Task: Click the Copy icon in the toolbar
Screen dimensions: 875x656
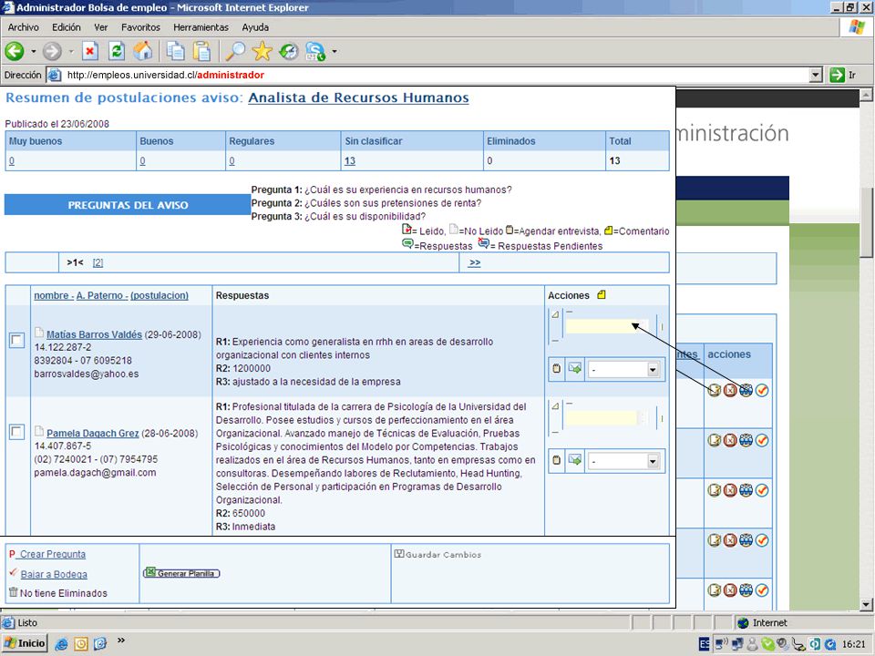Action: [x=176, y=51]
